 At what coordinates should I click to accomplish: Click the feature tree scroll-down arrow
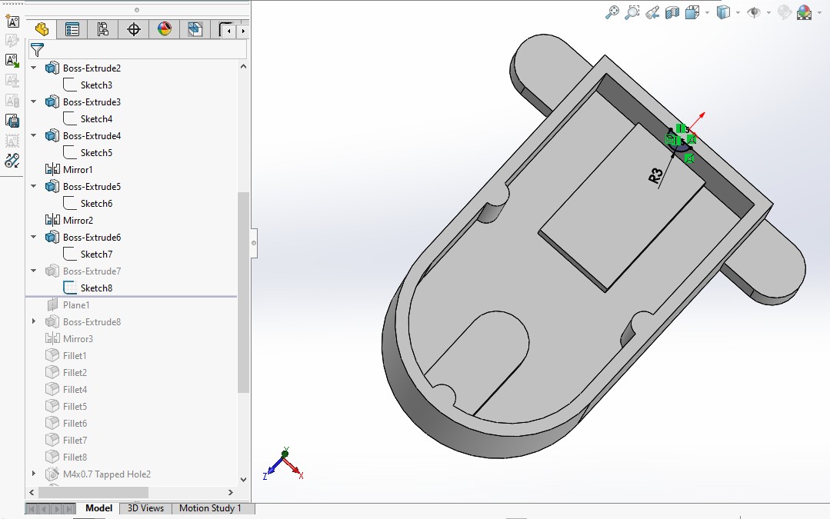(x=244, y=479)
